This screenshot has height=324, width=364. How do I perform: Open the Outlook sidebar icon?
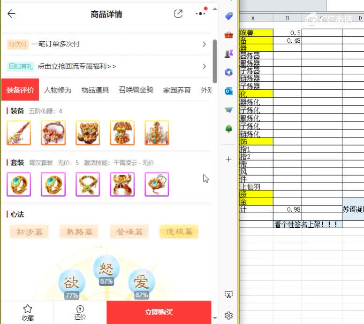(x=228, y=91)
